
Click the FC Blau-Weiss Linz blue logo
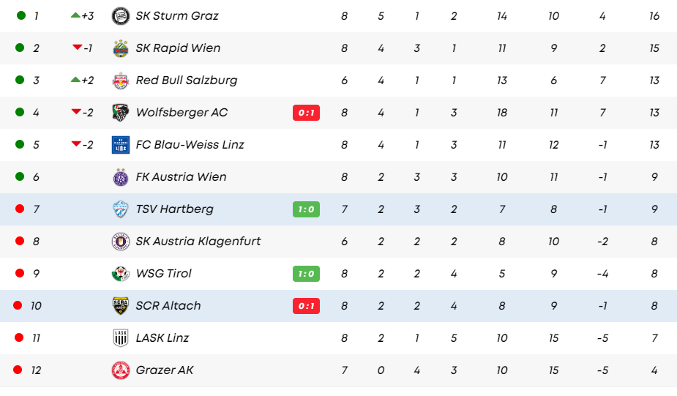(x=121, y=145)
